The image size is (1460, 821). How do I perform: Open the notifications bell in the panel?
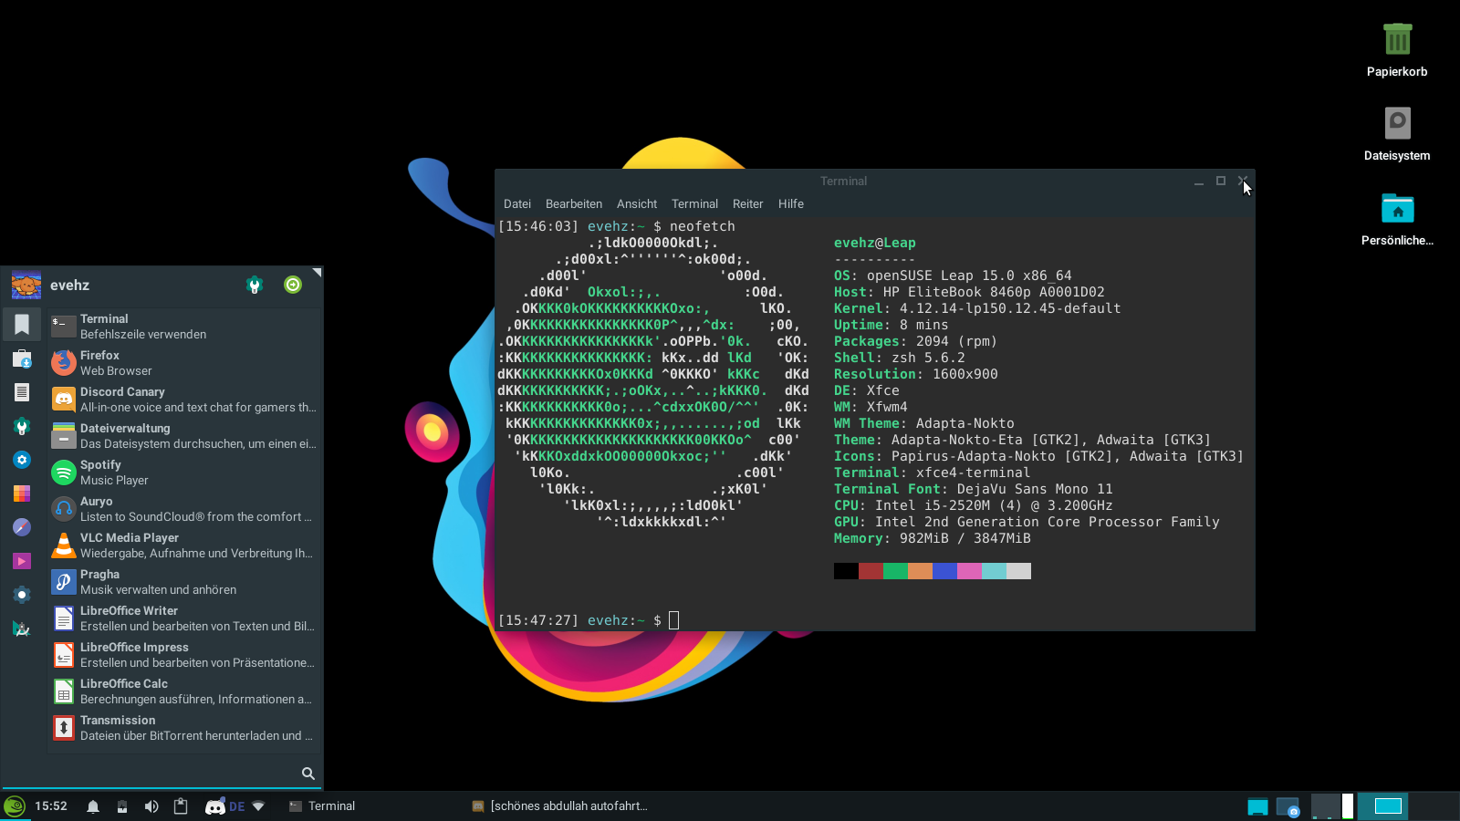point(93,806)
